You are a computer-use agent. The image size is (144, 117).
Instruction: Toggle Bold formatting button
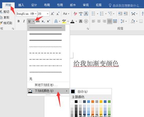(x=19, y=21)
